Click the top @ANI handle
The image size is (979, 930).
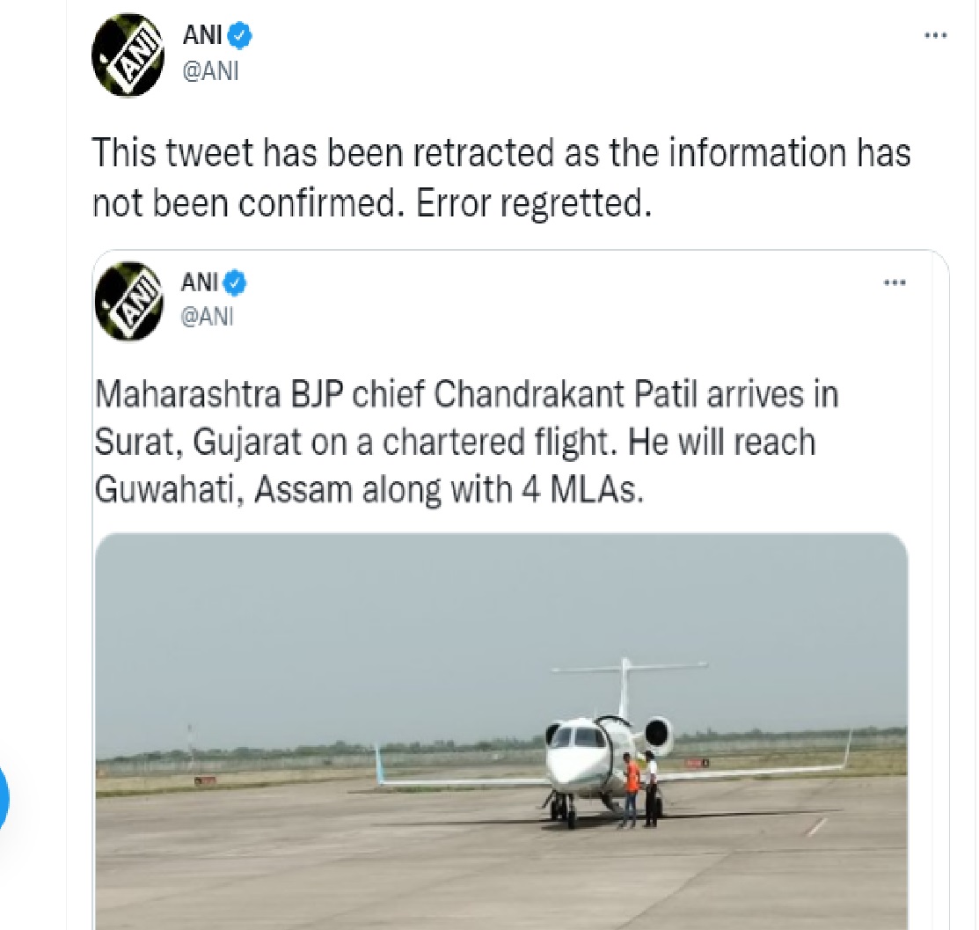click(x=209, y=72)
